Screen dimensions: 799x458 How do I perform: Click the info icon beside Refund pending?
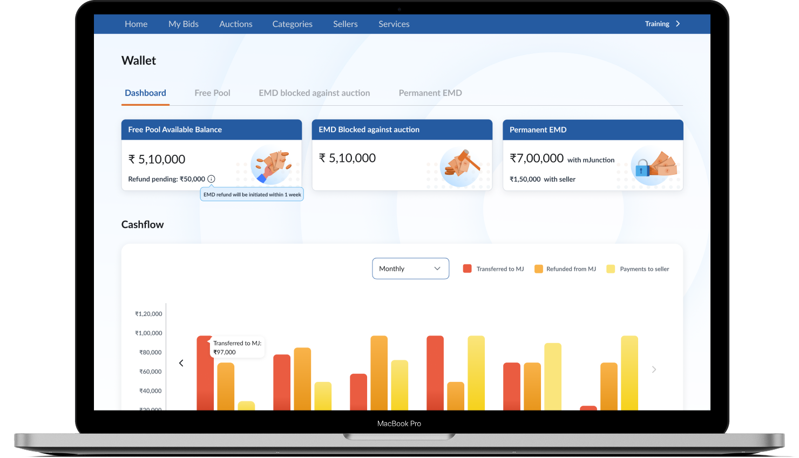point(211,179)
